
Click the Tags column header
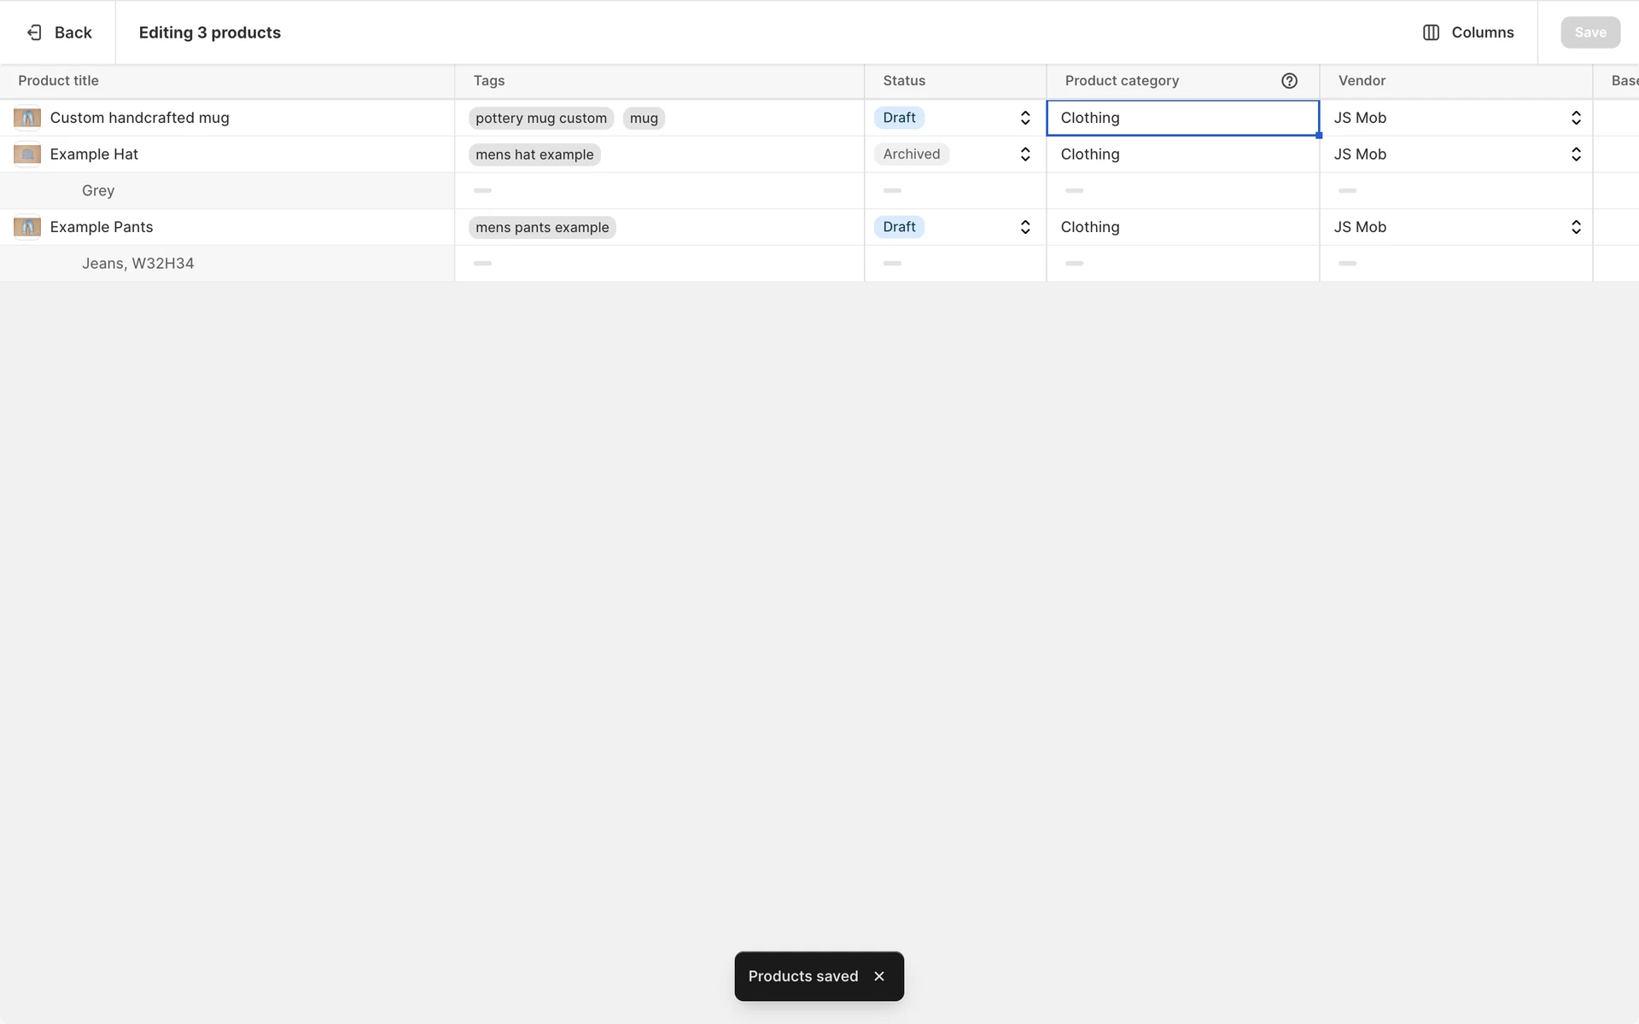click(x=489, y=81)
